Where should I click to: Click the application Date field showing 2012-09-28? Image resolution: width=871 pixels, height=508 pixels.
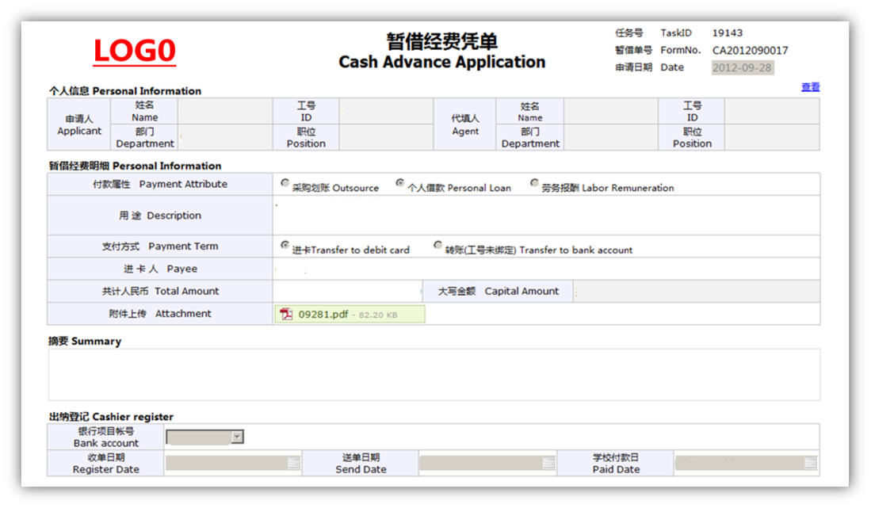coord(742,67)
